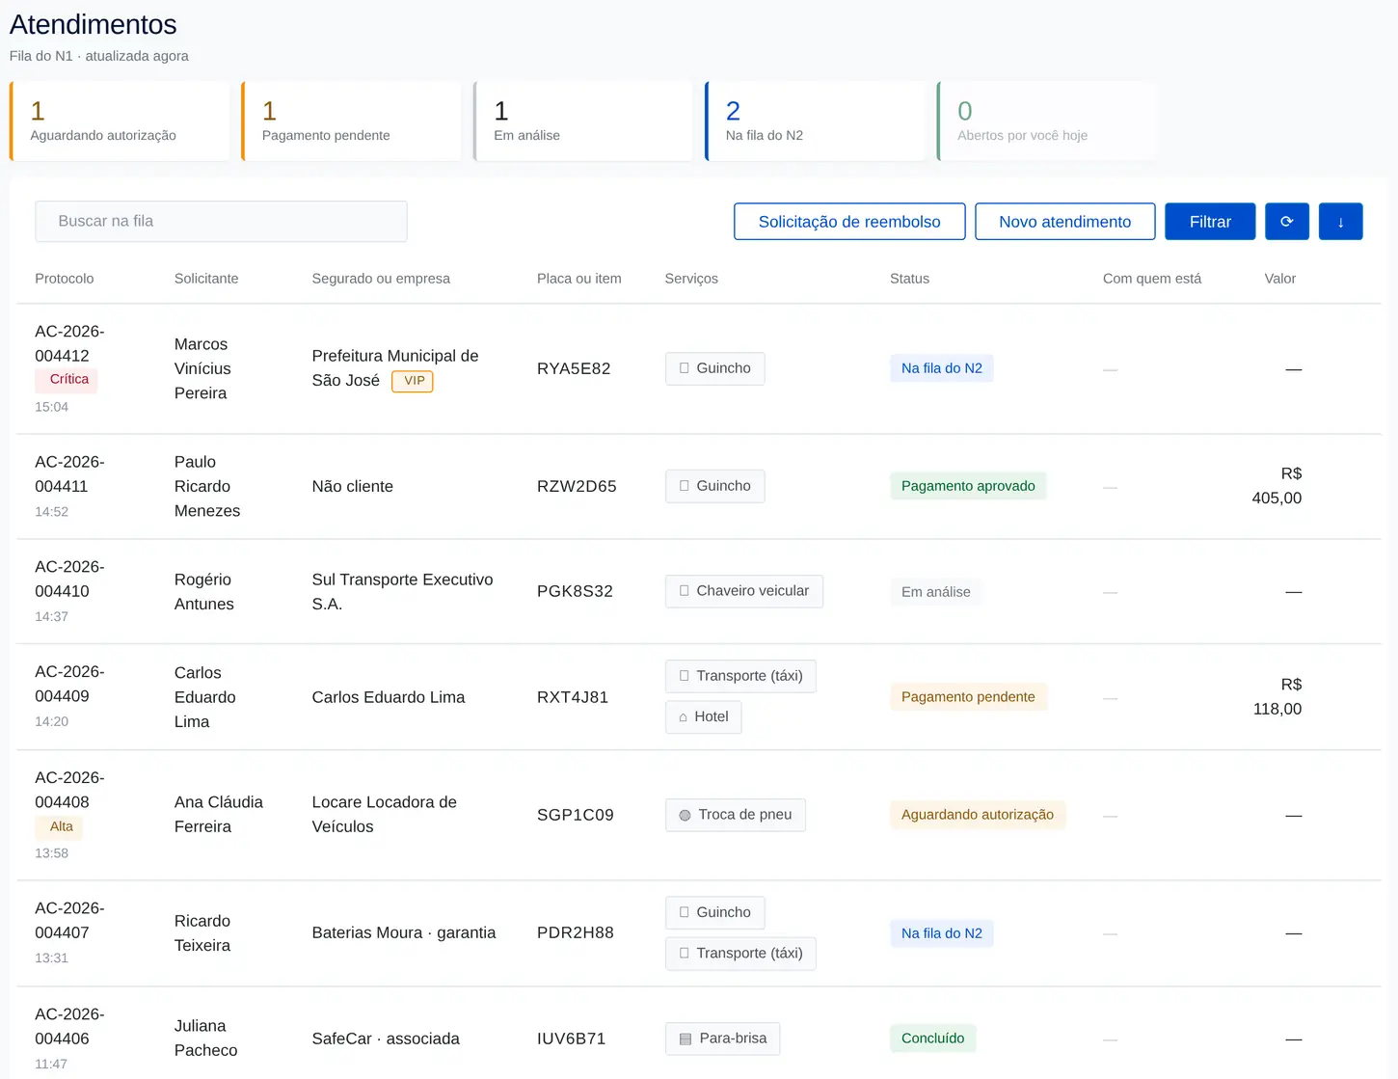
Task: Click the Pagamento aprovado status badge
Action: point(968,486)
